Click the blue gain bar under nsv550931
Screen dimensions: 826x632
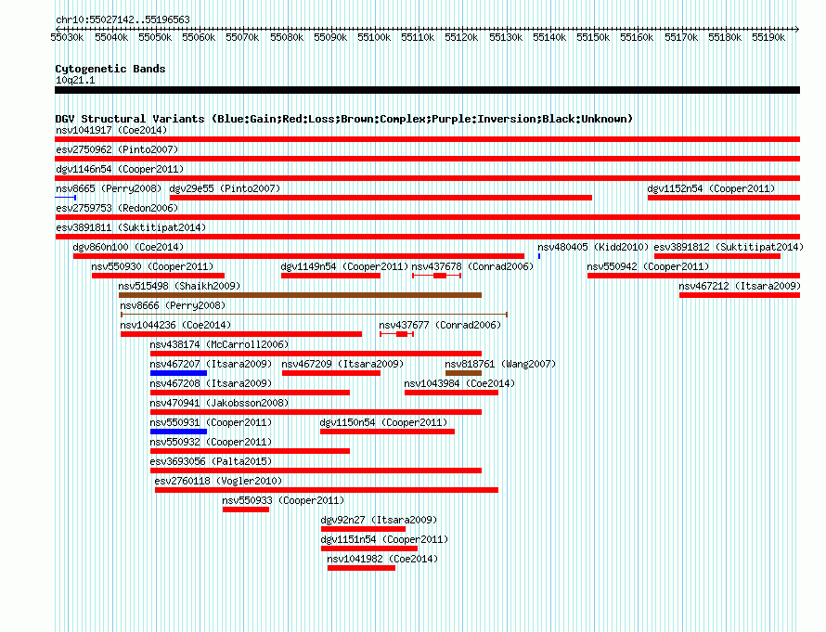[x=178, y=432]
